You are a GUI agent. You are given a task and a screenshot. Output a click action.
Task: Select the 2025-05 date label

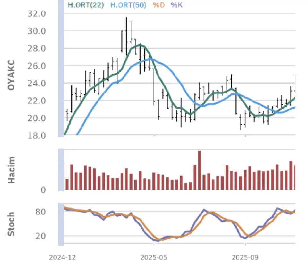click(x=154, y=257)
